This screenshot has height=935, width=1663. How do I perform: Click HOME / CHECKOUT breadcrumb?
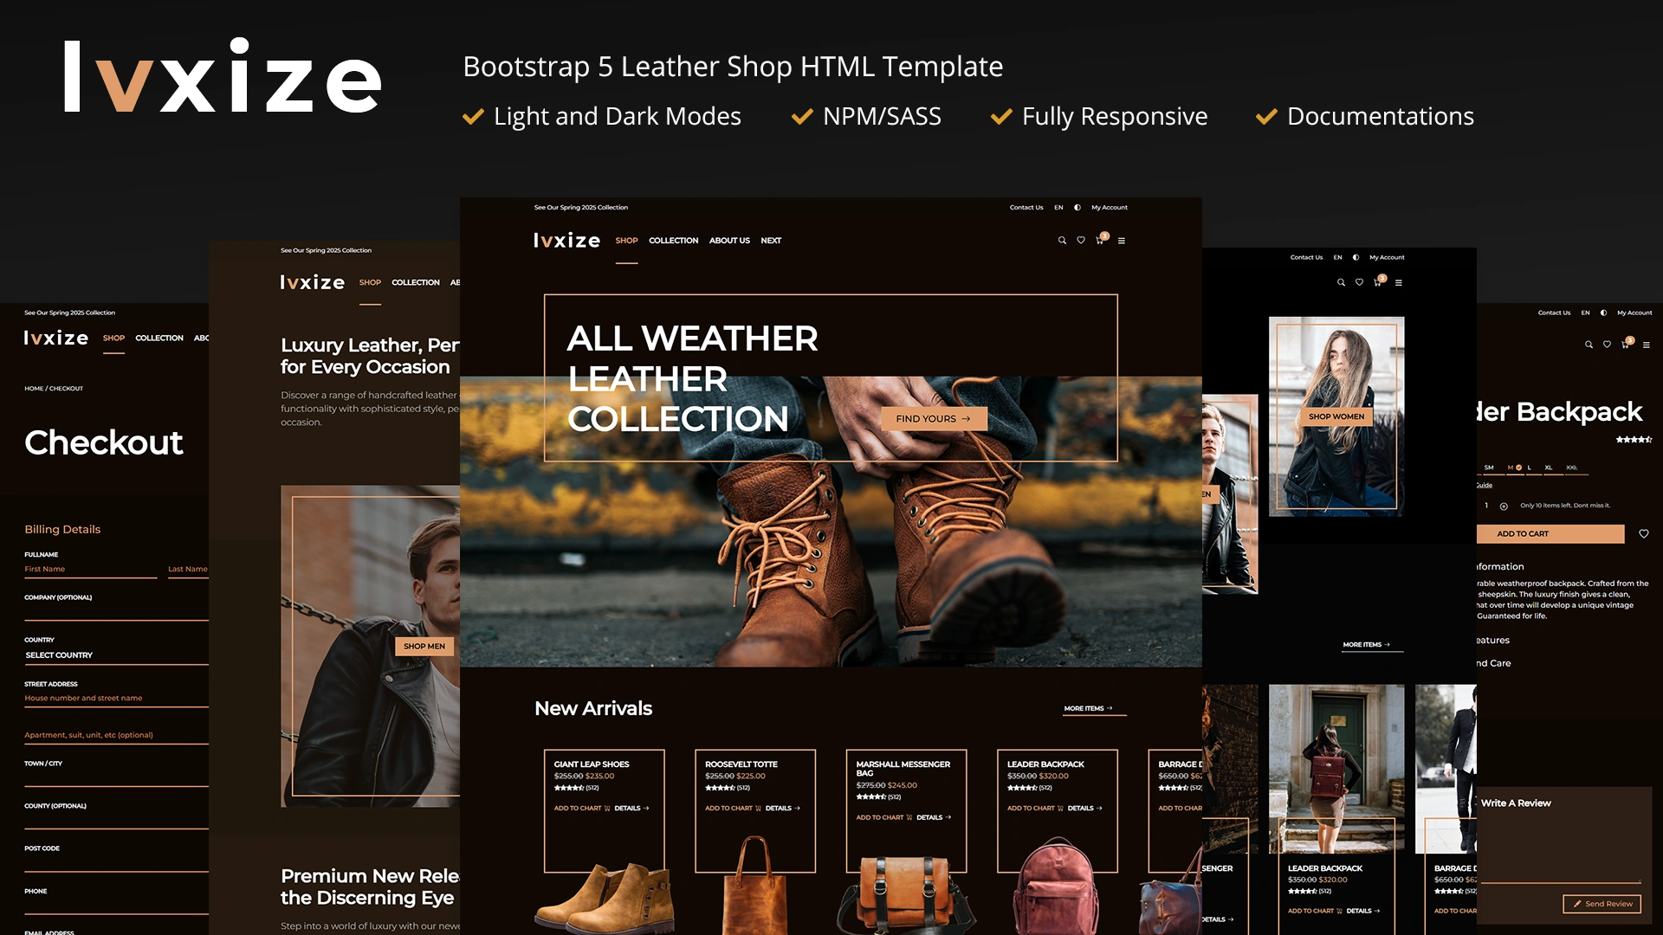[x=54, y=389]
